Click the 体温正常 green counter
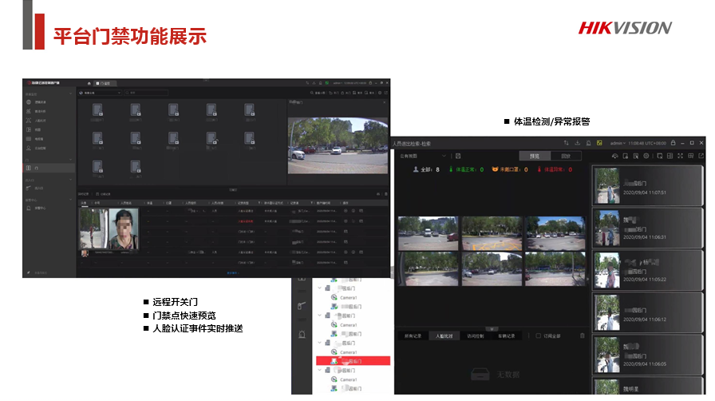This screenshot has width=715, height=401. pos(467,169)
